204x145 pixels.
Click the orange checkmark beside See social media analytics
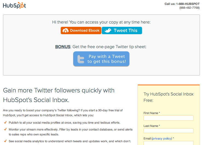pos(5,141)
